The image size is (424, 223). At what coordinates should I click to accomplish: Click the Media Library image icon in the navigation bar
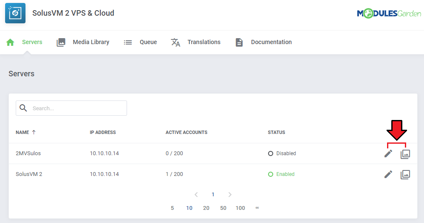pyautogui.click(x=61, y=42)
